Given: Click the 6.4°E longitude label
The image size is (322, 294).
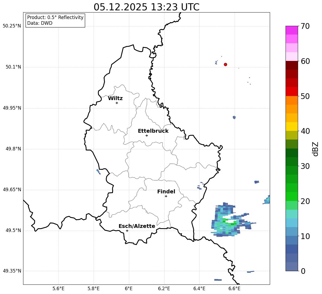Looking at the screenshot, I should point(199,289).
